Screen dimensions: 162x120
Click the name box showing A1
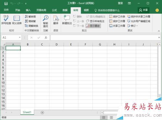[x=10, y=38]
